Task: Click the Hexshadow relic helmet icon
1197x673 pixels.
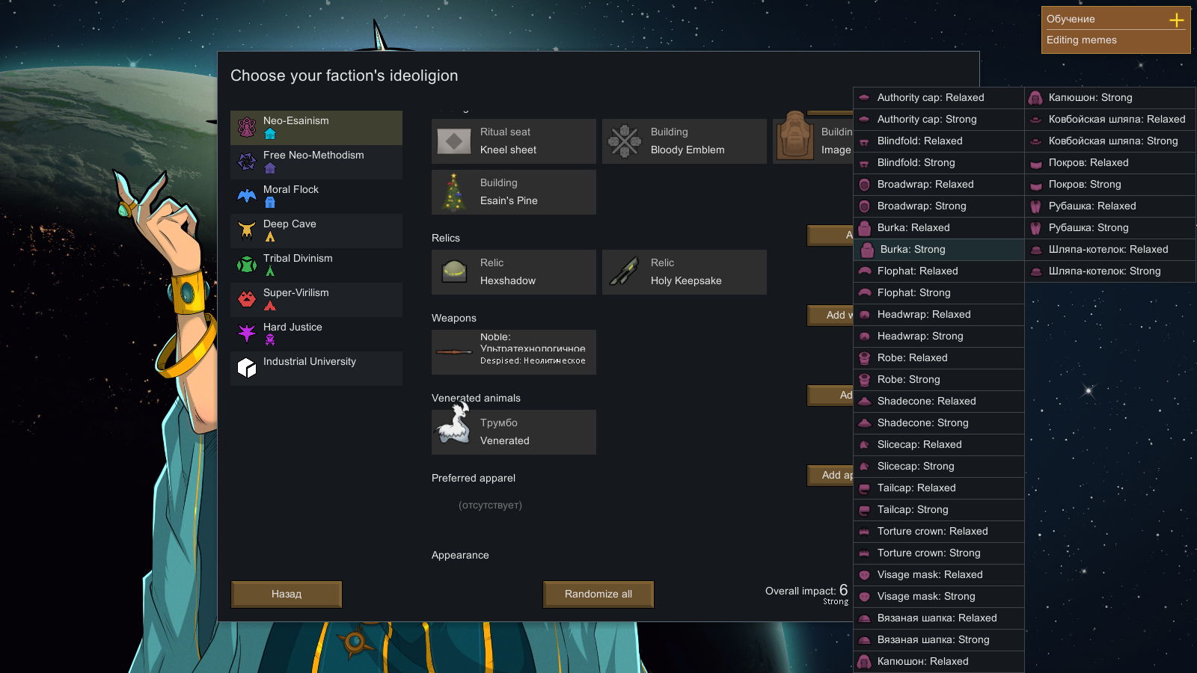Action: click(x=454, y=272)
